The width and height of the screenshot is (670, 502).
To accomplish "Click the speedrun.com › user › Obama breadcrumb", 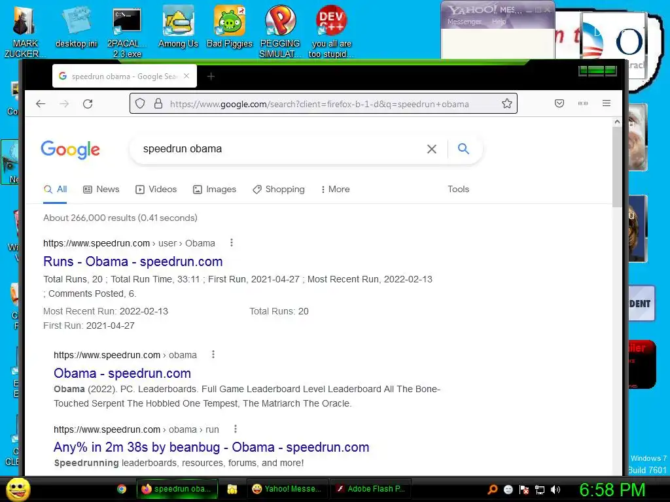I will [x=129, y=243].
